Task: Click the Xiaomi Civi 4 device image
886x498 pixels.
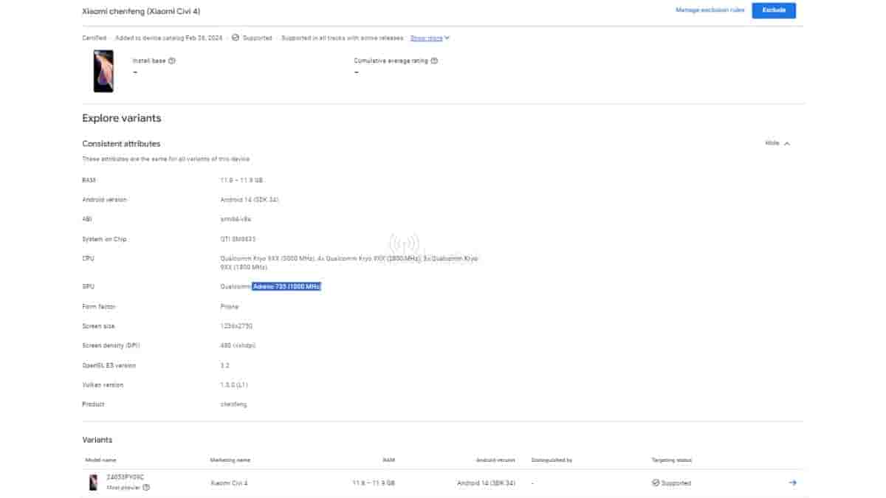Action: pos(103,72)
